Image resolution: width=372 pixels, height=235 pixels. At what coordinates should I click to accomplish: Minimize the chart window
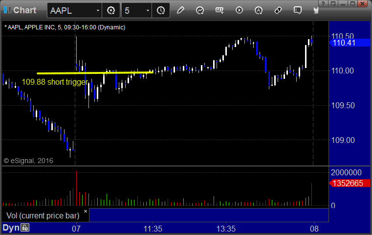click(x=343, y=3)
